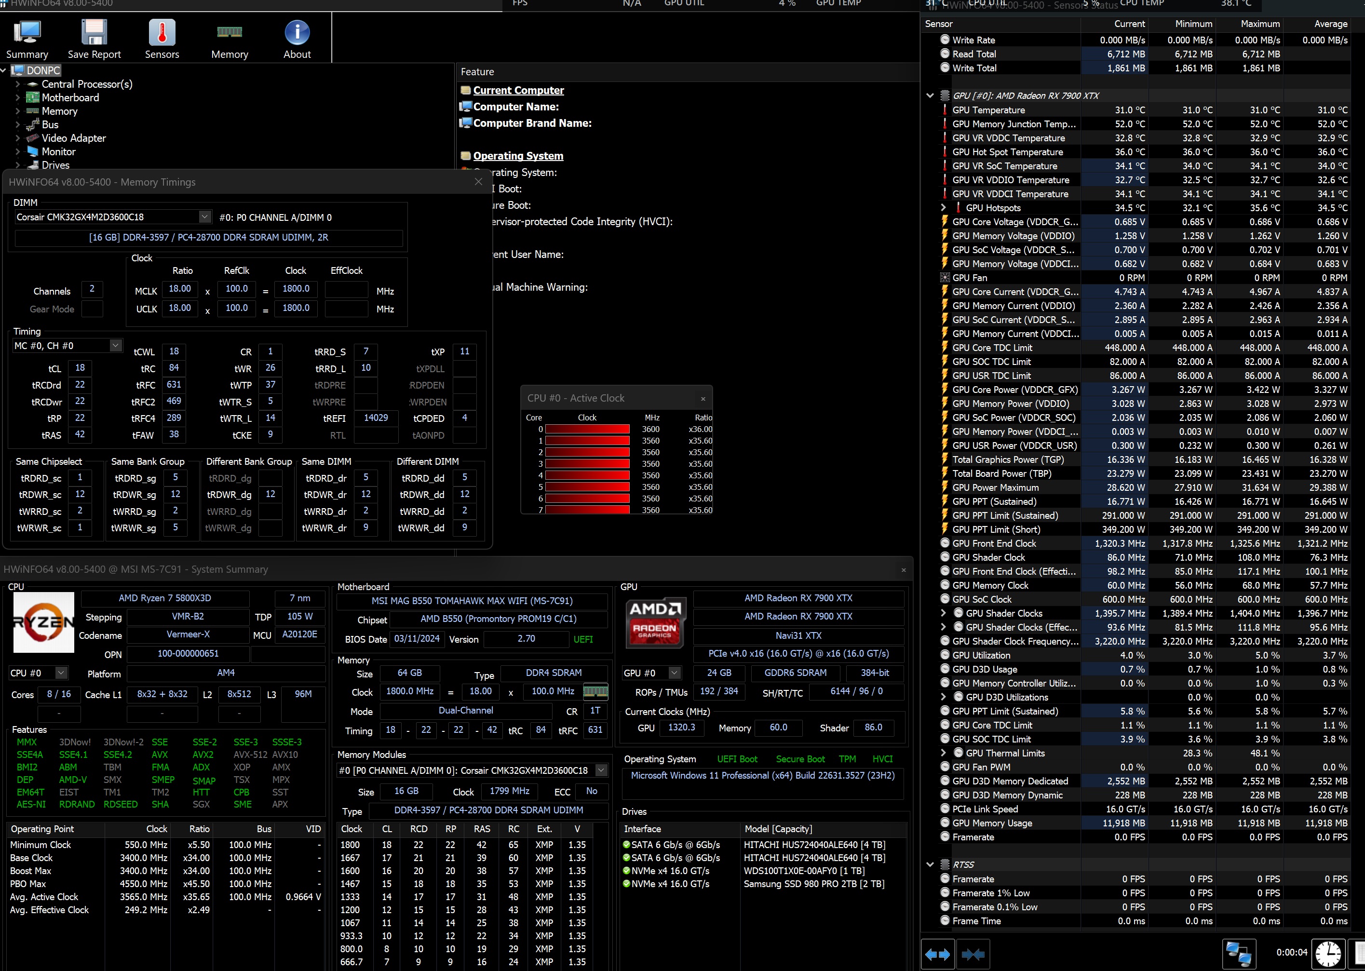The image size is (1365, 971).
Task: Close the Memory Timings window
Action: click(478, 182)
